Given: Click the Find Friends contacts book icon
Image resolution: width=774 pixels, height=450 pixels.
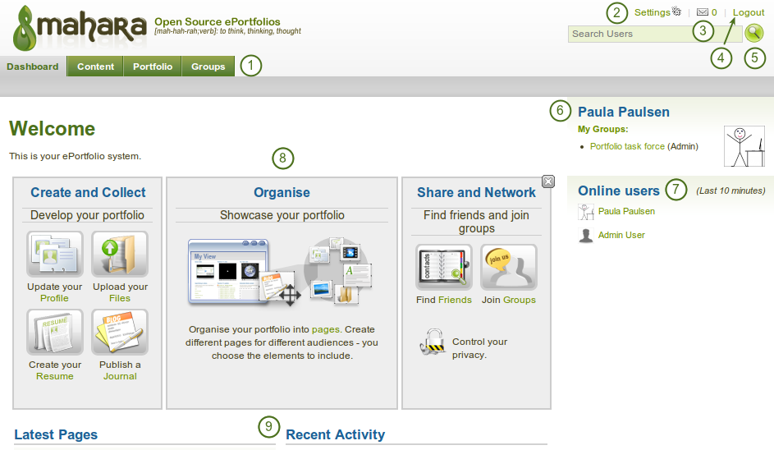Looking at the screenshot, I should [x=443, y=268].
